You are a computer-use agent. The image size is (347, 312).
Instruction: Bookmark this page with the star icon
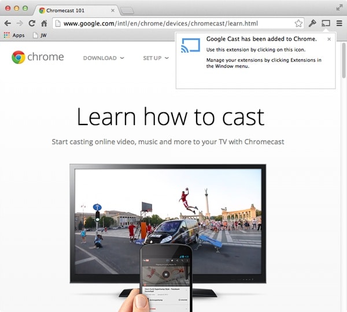click(x=298, y=23)
